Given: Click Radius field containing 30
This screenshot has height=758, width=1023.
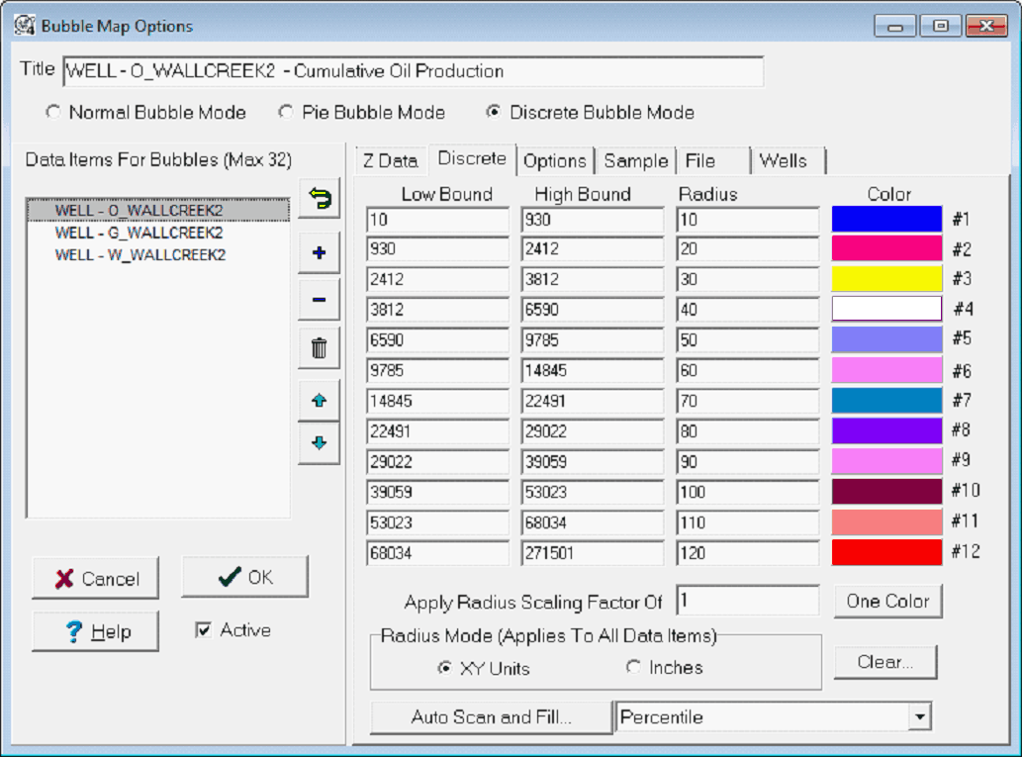Looking at the screenshot, I should pyautogui.click(x=748, y=279).
